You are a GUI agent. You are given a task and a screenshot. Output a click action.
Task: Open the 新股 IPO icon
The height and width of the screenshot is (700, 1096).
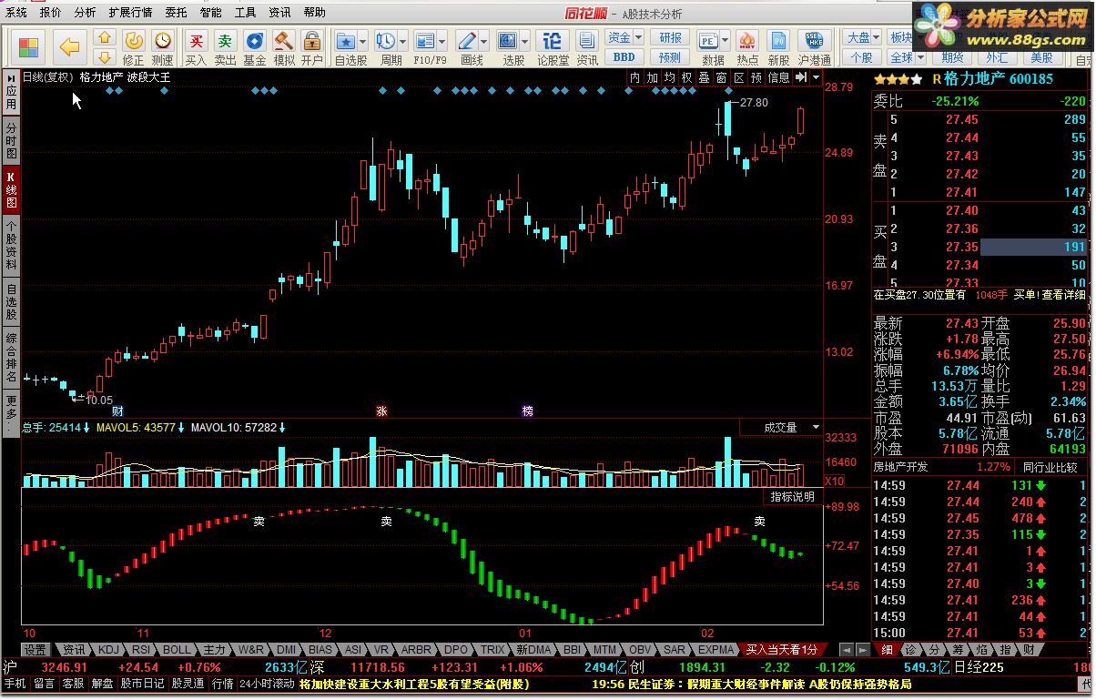[x=778, y=48]
